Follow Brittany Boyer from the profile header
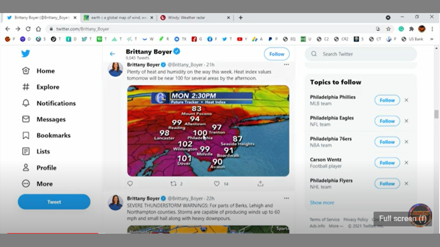 click(x=277, y=54)
